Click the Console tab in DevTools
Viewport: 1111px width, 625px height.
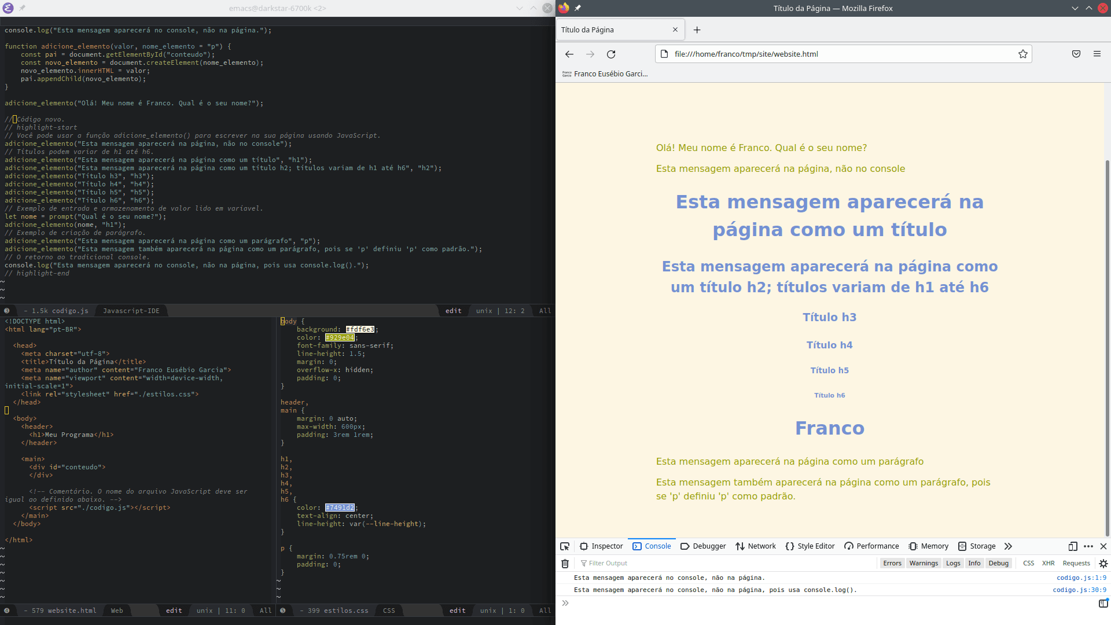pos(652,546)
